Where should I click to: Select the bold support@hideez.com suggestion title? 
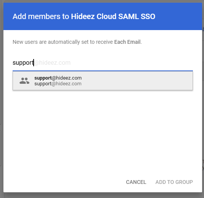click(x=58, y=78)
